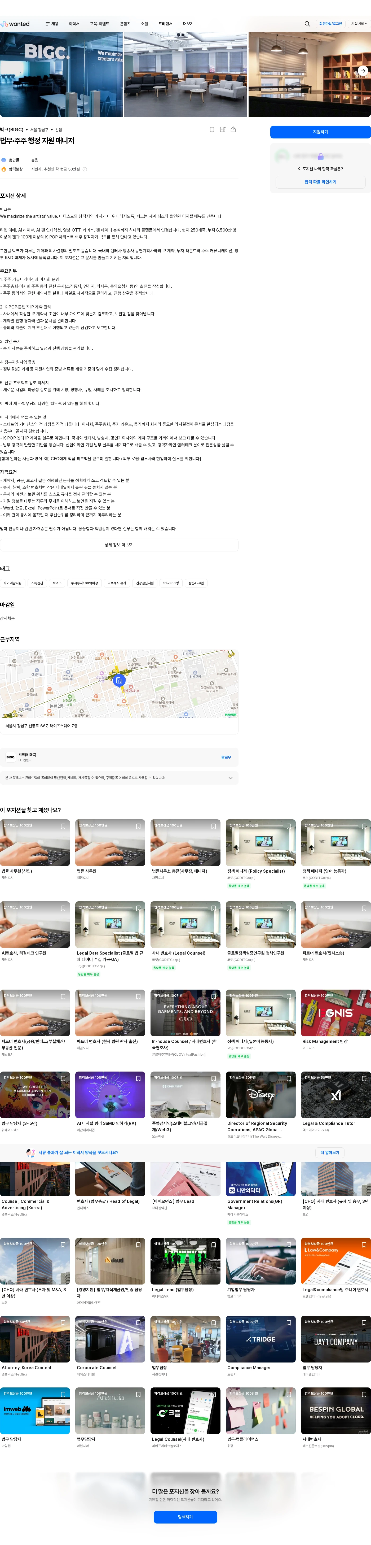The image size is (371, 1545).
Task: Open the In-house Counsel CLO job card image
Action: (185, 1013)
